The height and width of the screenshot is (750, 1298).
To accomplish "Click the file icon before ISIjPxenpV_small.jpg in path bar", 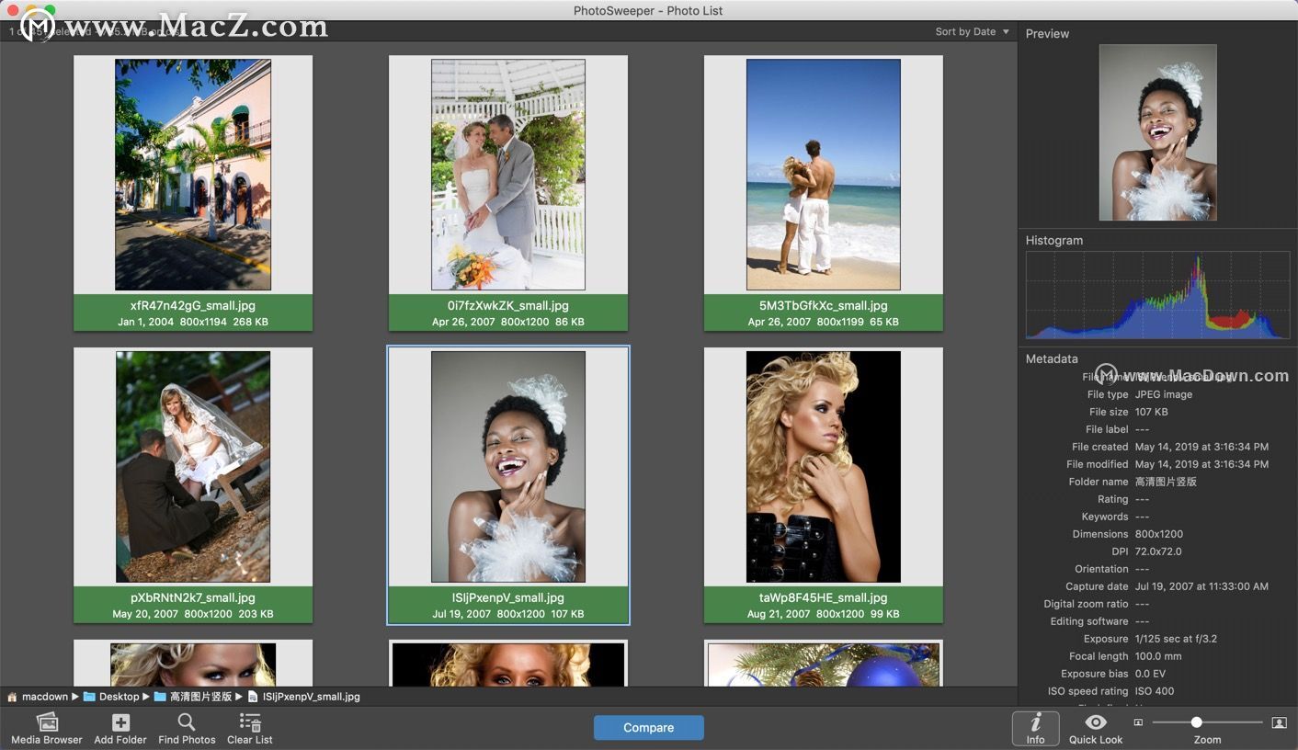I will (253, 697).
